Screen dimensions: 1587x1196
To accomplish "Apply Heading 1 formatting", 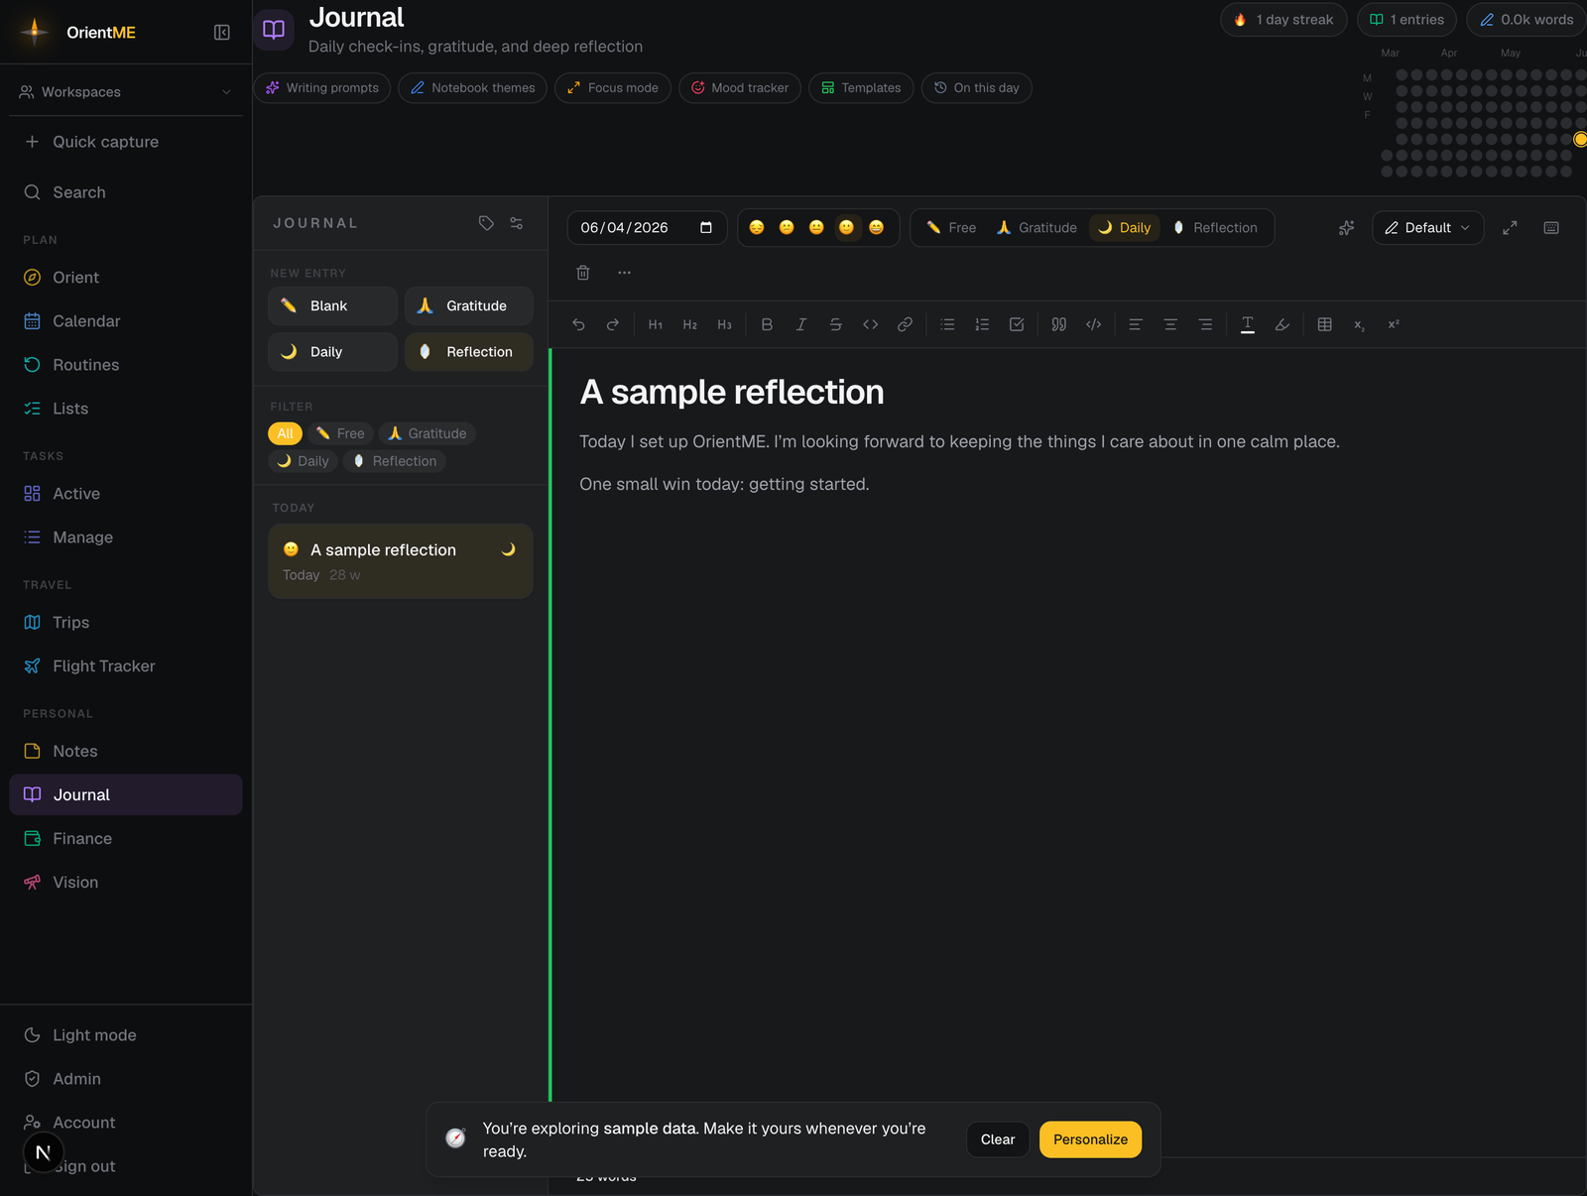I will pyautogui.click(x=656, y=324).
